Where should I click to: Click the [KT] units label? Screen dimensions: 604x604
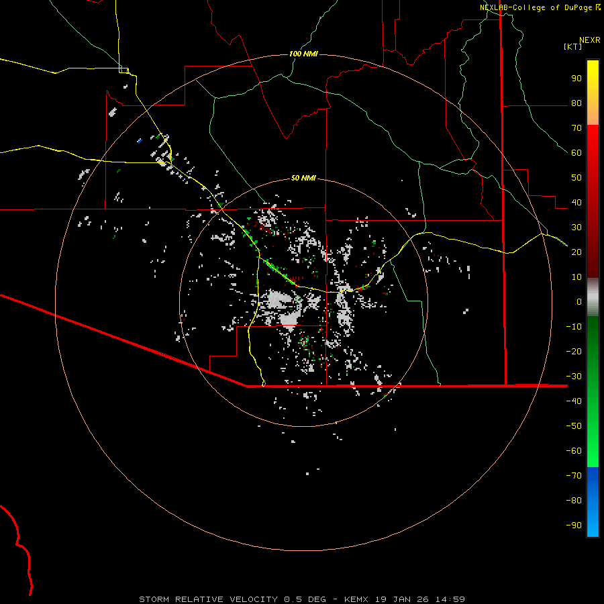tap(573, 46)
